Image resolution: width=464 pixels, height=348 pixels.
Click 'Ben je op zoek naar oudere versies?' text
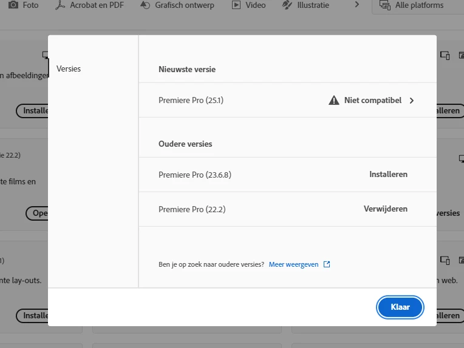coord(211,264)
